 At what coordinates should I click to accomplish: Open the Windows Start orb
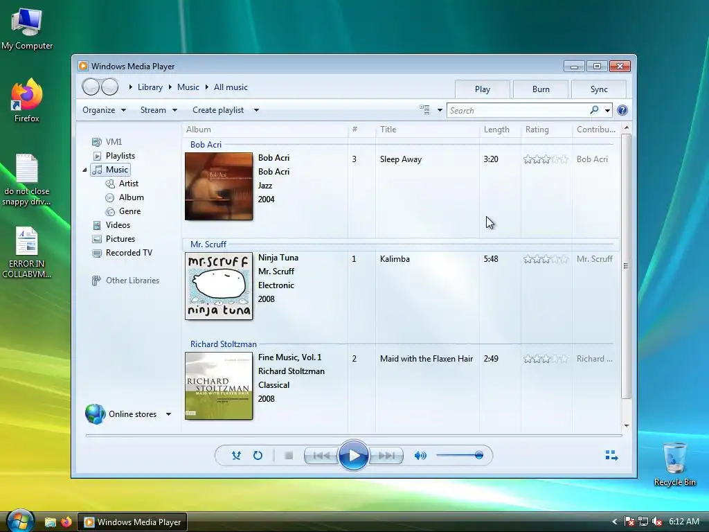(20, 521)
